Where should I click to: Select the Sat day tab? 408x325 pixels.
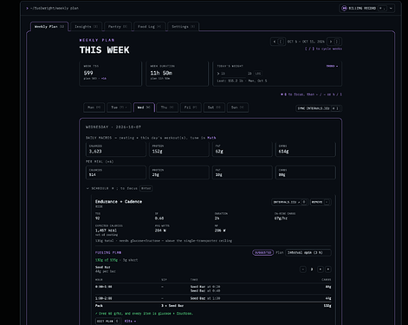214,107
